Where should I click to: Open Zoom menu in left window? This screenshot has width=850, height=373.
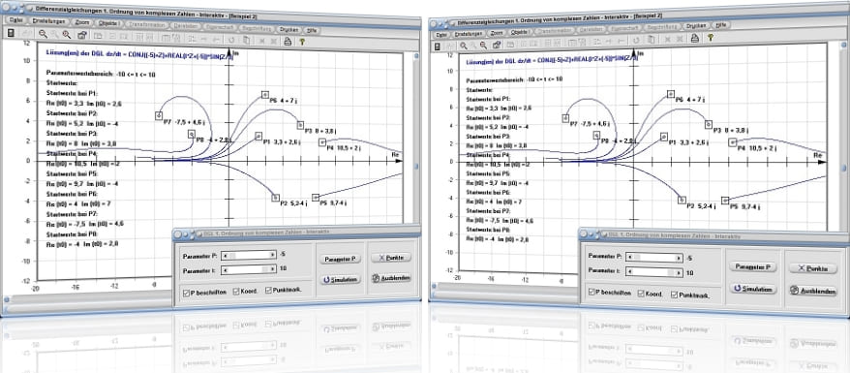point(82,23)
